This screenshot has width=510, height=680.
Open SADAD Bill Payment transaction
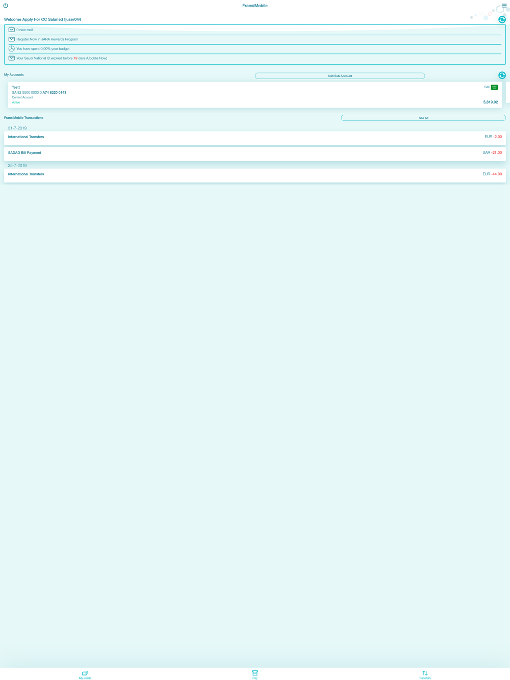point(255,153)
